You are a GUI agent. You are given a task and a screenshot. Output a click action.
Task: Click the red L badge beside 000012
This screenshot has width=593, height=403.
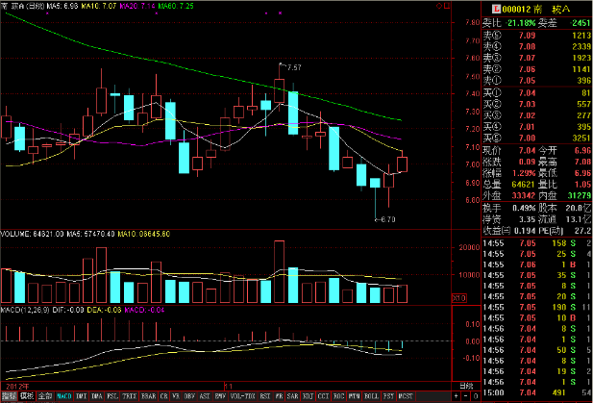[x=496, y=9]
